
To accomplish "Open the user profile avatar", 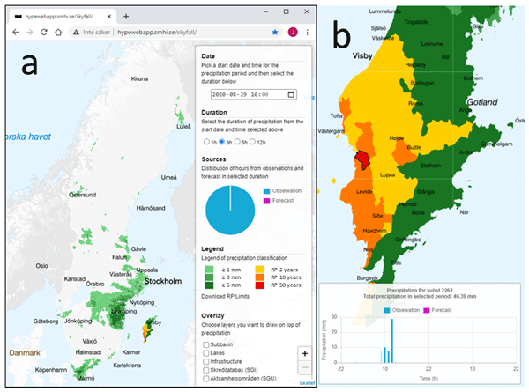I will tap(291, 32).
